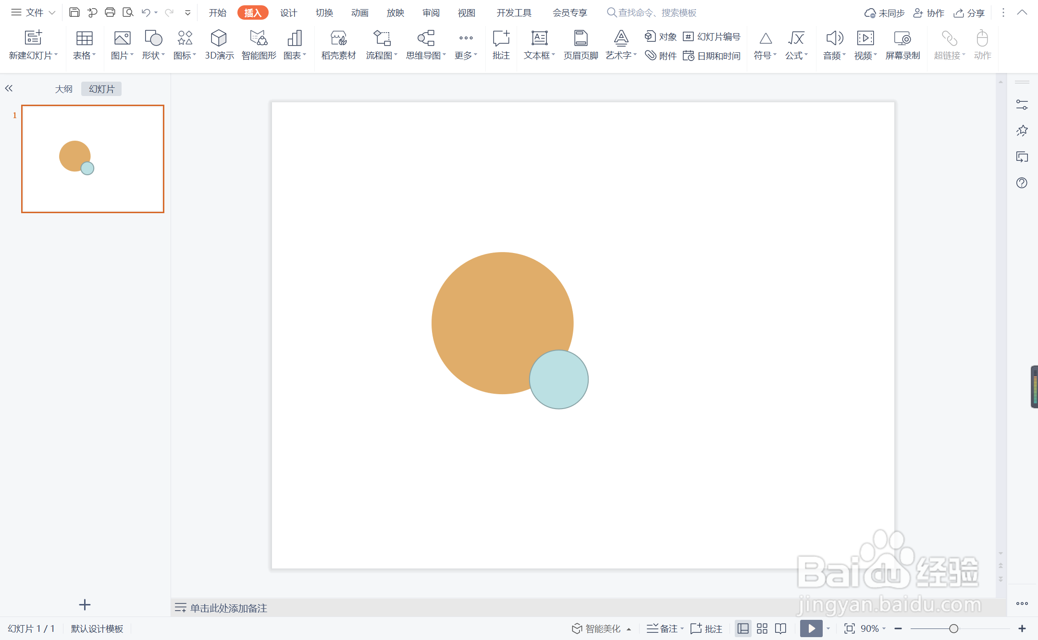Expand the 文件 menu dropdown arrow
This screenshot has width=1038, height=640.
(x=52, y=12)
